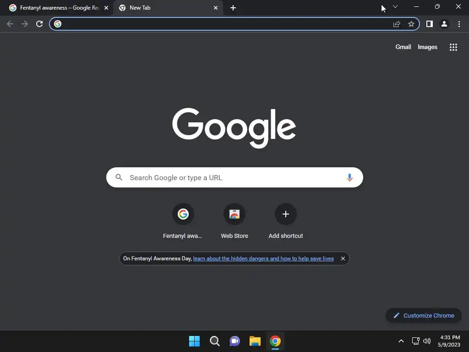Add a new shortcut tile
Image resolution: width=469 pixels, height=352 pixels.
click(x=286, y=221)
